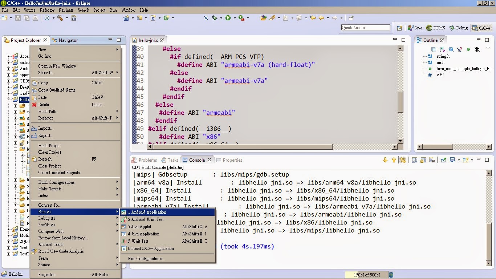Open the Display Selected Console dropdown arrow

(458, 160)
